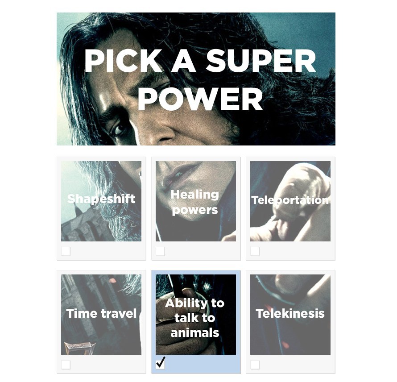This screenshot has width=397, height=382.
Task: Click the Time travel caption text
Action: click(101, 313)
